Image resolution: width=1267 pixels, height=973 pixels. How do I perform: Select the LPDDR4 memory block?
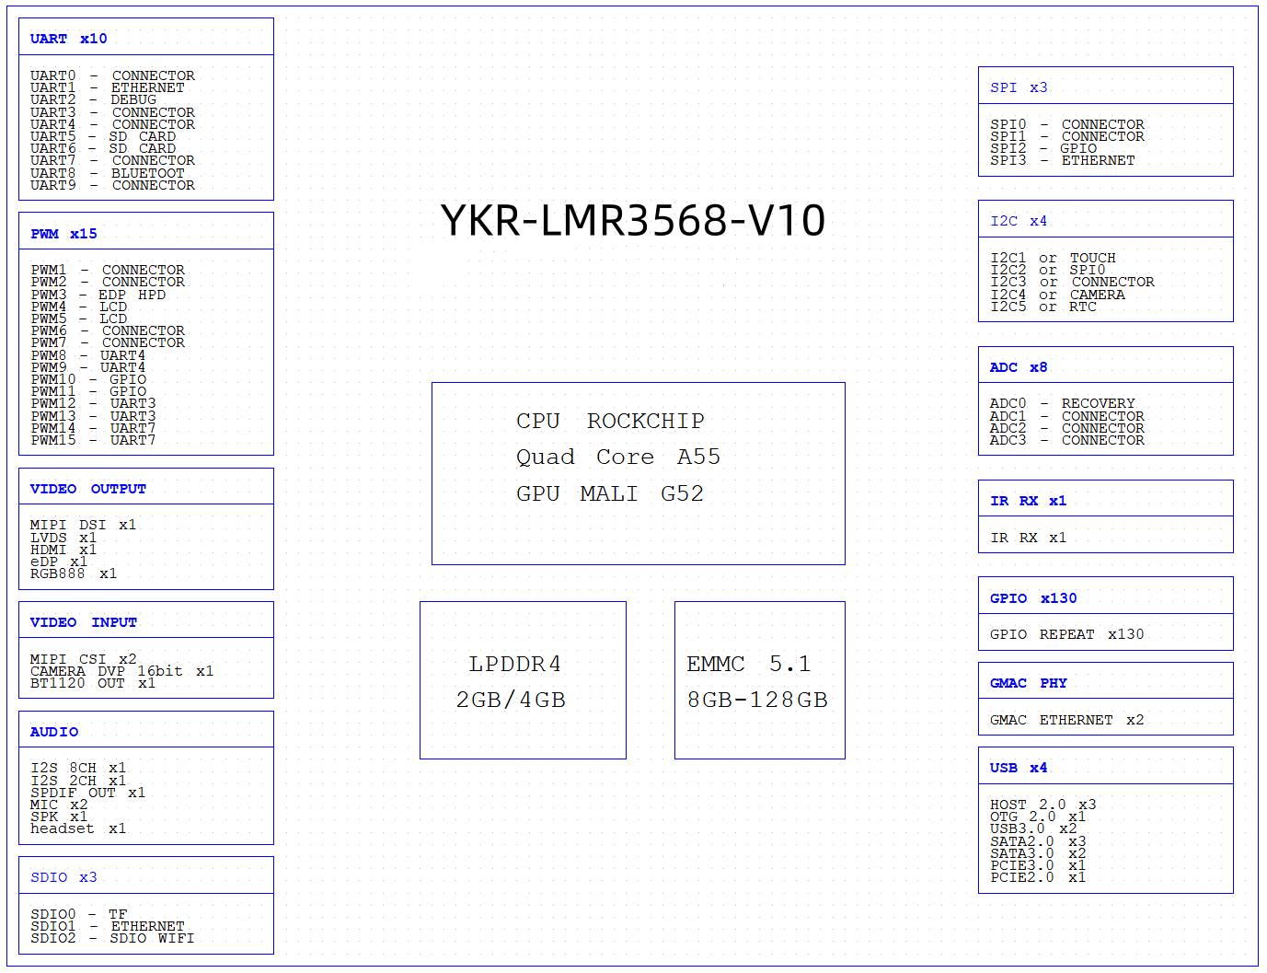[x=523, y=681]
